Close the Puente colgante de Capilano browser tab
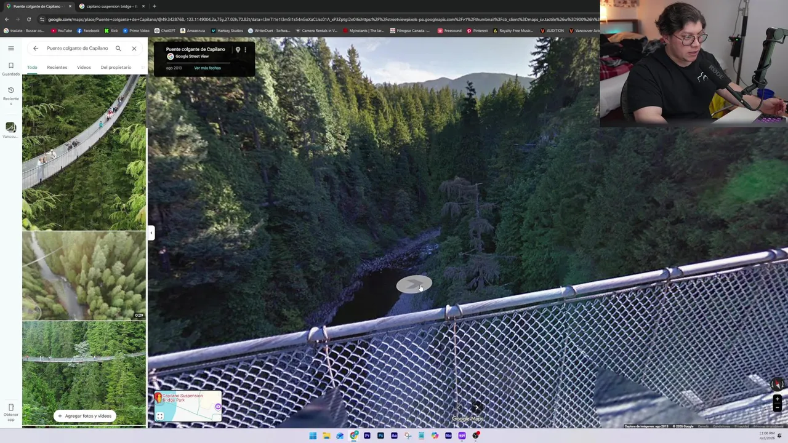The height and width of the screenshot is (443, 788). [70, 6]
